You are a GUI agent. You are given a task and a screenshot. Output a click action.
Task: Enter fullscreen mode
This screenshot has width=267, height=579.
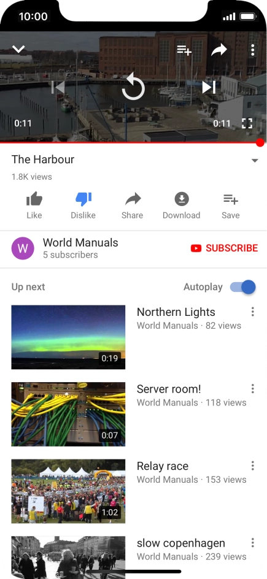(247, 123)
